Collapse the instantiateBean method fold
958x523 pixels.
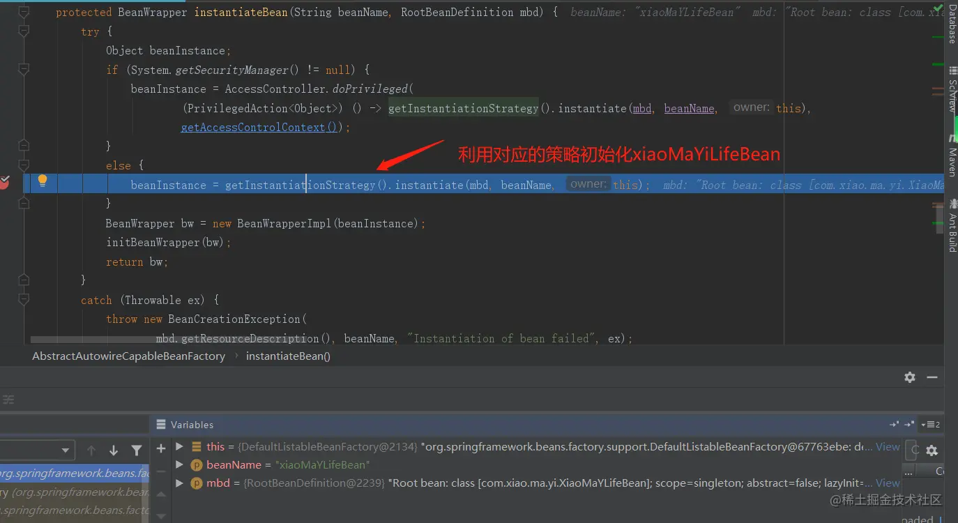(x=24, y=13)
